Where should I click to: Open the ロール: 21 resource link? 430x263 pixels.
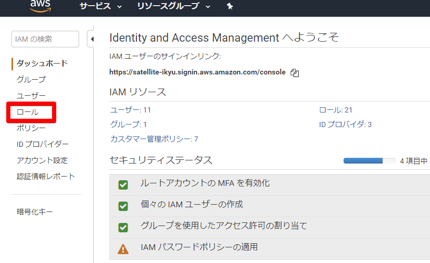(336, 110)
